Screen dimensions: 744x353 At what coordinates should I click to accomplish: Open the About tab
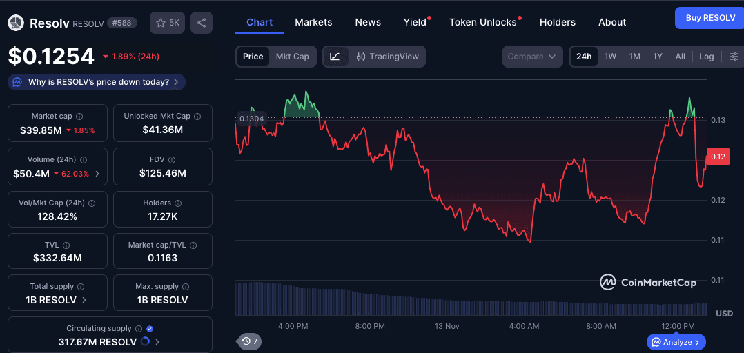(612, 22)
